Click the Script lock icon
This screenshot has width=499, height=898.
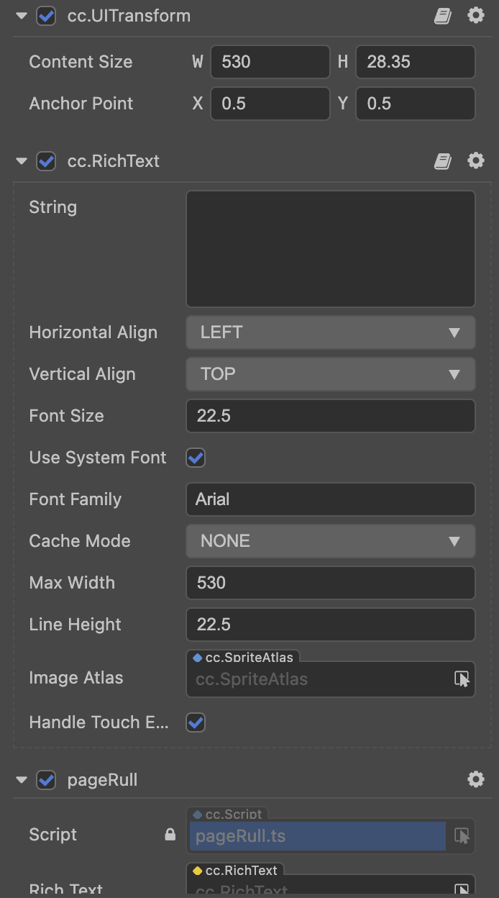[170, 835]
